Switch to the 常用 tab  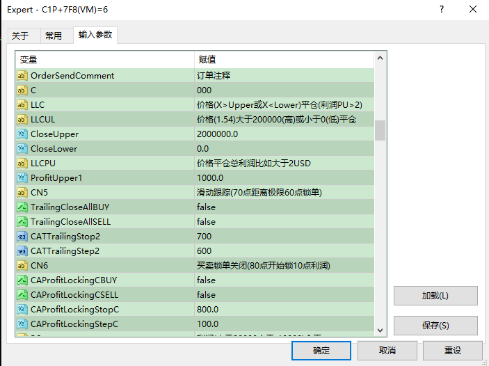pos(57,35)
